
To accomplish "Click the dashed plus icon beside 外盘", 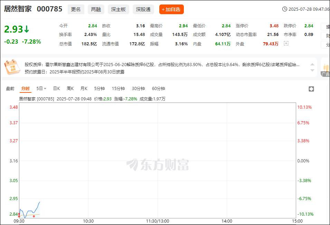I will (x=286, y=43).
